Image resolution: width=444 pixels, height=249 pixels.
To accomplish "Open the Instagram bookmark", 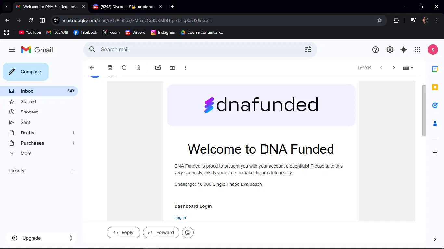I will [x=163, y=32].
